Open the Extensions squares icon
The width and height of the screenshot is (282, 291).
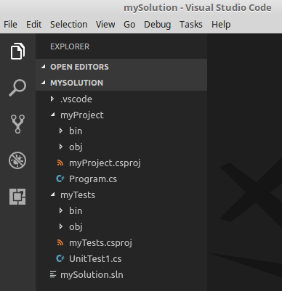pyautogui.click(x=17, y=197)
